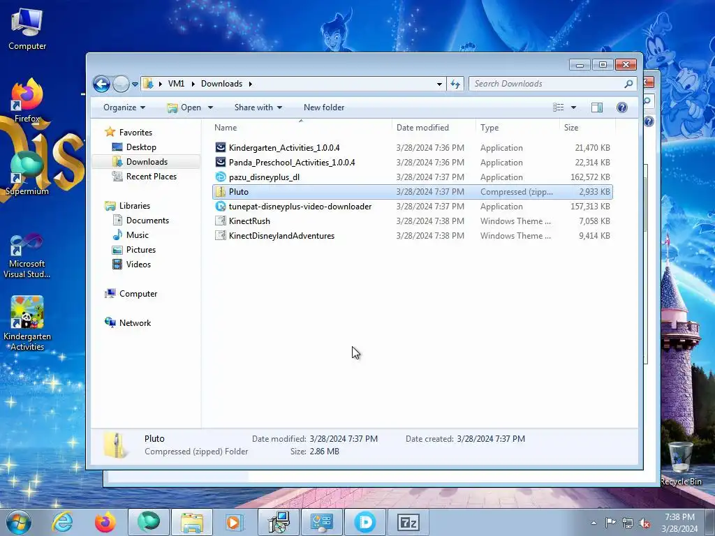Sort by the Type column header
715x536 pixels.
pyautogui.click(x=517, y=128)
